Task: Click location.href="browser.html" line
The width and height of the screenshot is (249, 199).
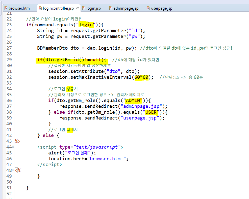Action: point(88,159)
